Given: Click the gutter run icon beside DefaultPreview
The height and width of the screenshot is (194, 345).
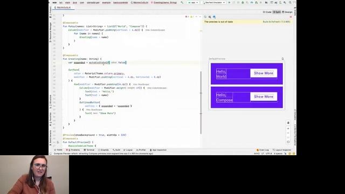Looking at the screenshot, I should point(58,142).
